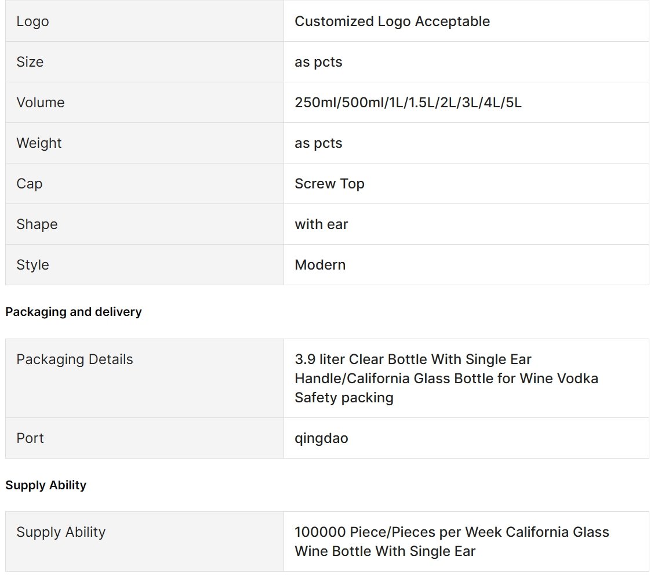This screenshot has height=578, width=665.
Task: Click the bold 'Supply Ability' section heading
Action: [x=46, y=485]
